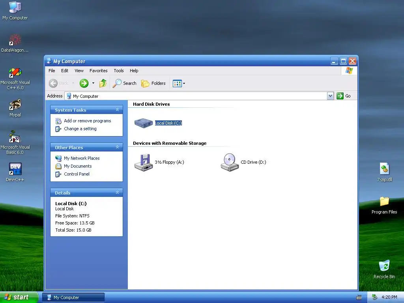The height and width of the screenshot is (303, 404).
Task: Click the Go button
Action: [x=344, y=96]
